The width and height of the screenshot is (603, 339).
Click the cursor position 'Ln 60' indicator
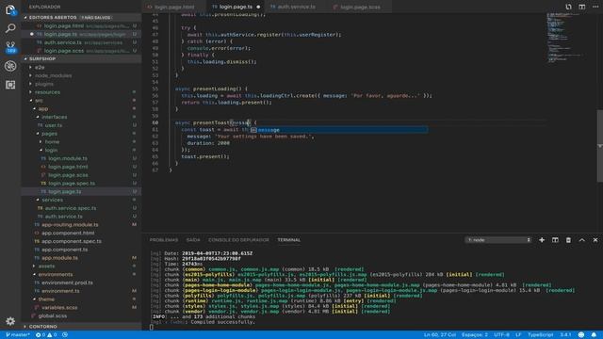coord(440,335)
